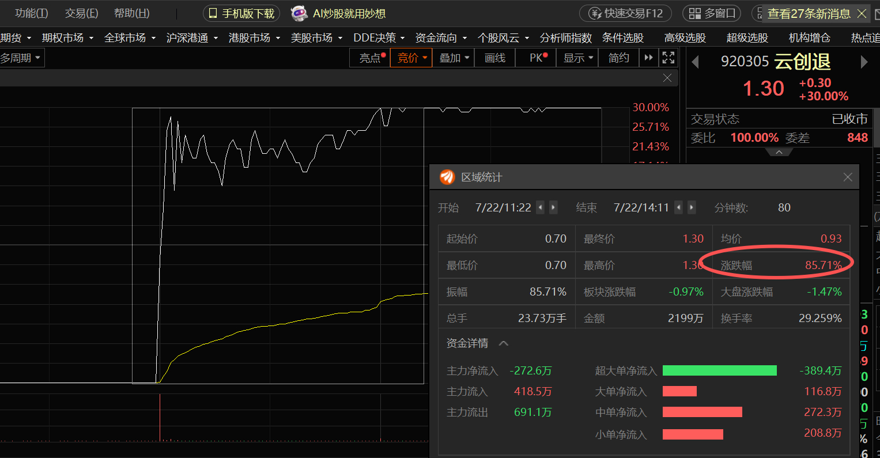
Task: Click 中单净流入 red bar
Action: (x=703, y=412)
